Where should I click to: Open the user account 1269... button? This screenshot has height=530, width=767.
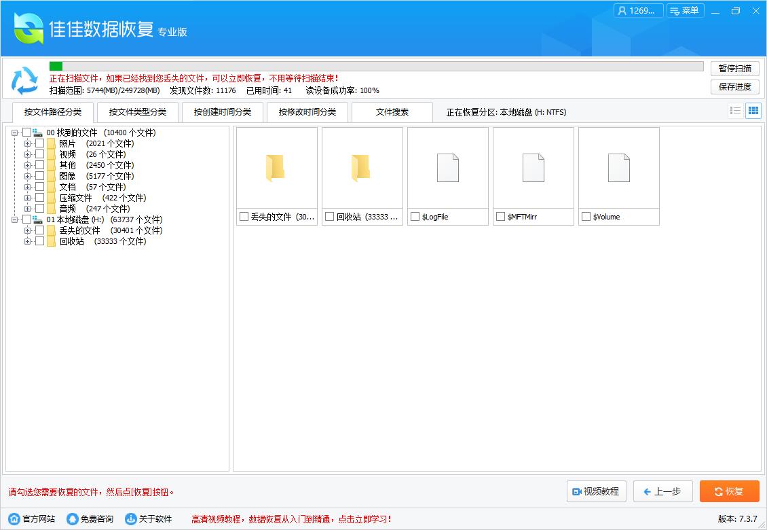point(638,11)
